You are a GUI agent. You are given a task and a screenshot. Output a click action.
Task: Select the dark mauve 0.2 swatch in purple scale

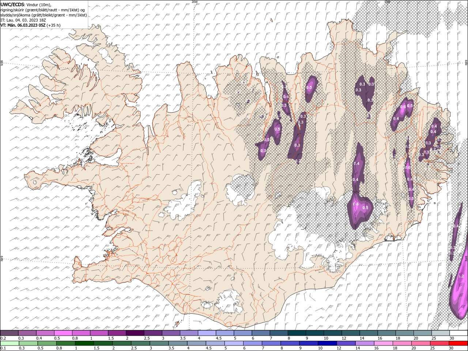[10, 333]
